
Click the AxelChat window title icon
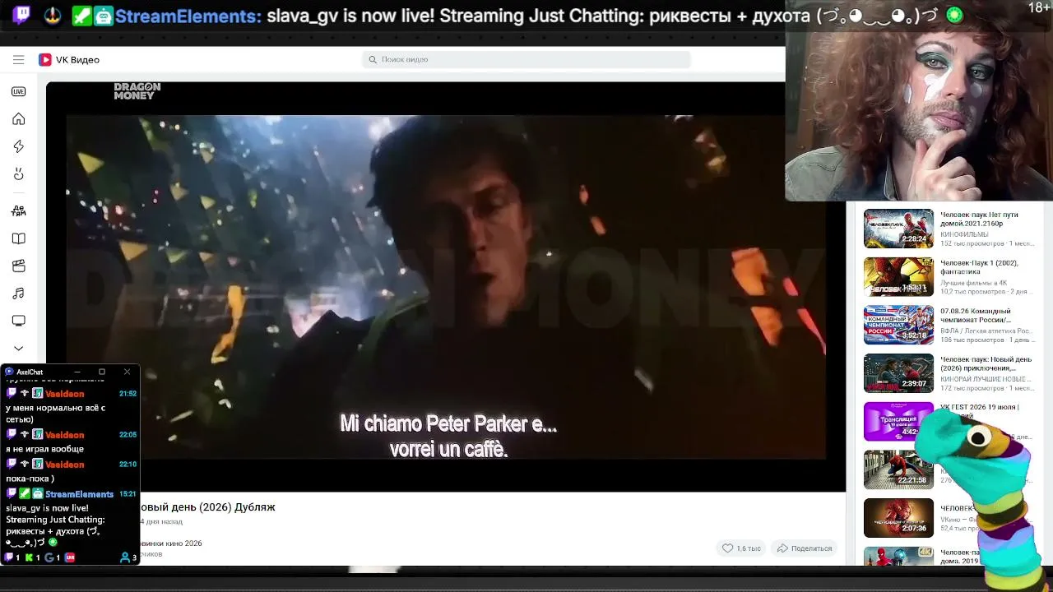9,372
